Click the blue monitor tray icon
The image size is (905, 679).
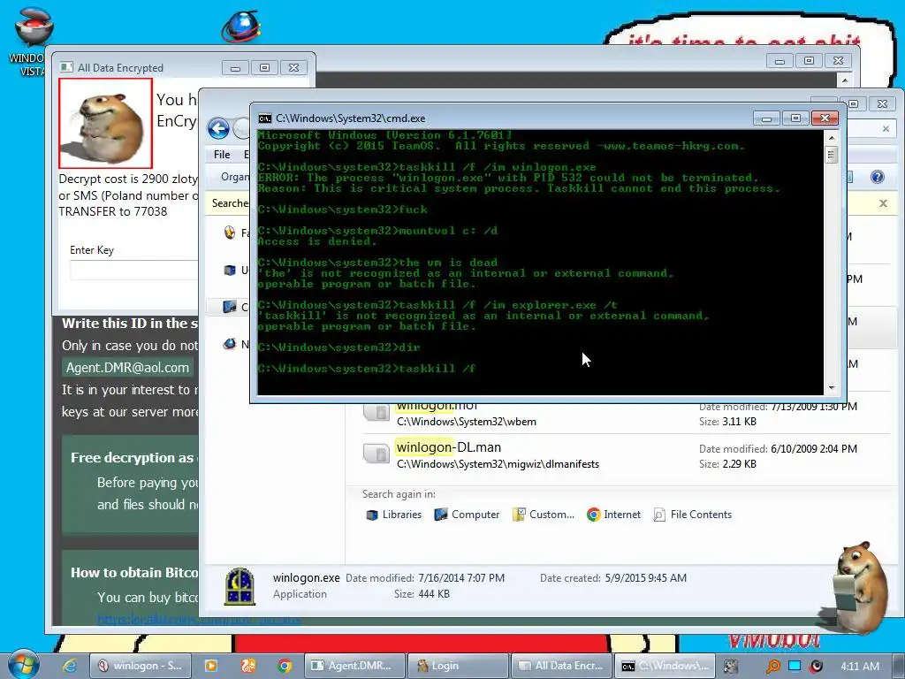pyautogui.click(x=795, y=666)
